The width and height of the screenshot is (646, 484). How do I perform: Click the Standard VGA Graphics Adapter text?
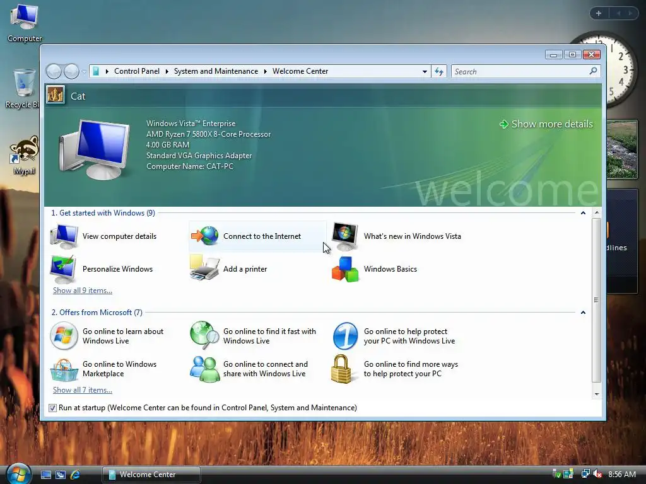coord(199,156)
